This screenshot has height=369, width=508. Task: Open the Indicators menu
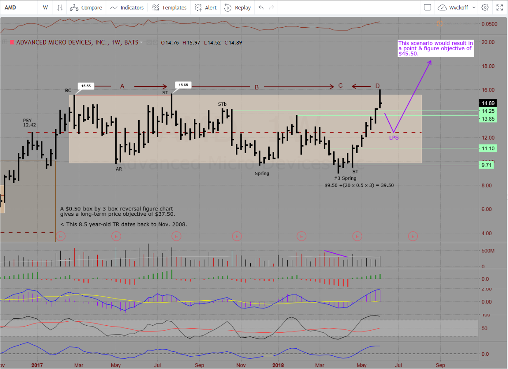[x=127, y=7]
